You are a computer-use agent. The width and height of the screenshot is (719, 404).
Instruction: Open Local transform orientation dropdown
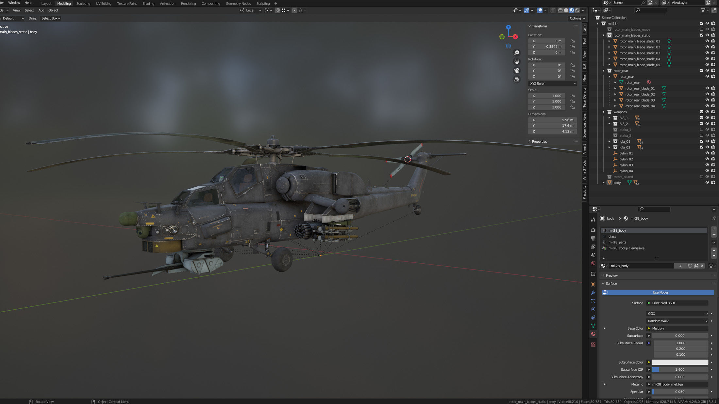click(251, 10)
